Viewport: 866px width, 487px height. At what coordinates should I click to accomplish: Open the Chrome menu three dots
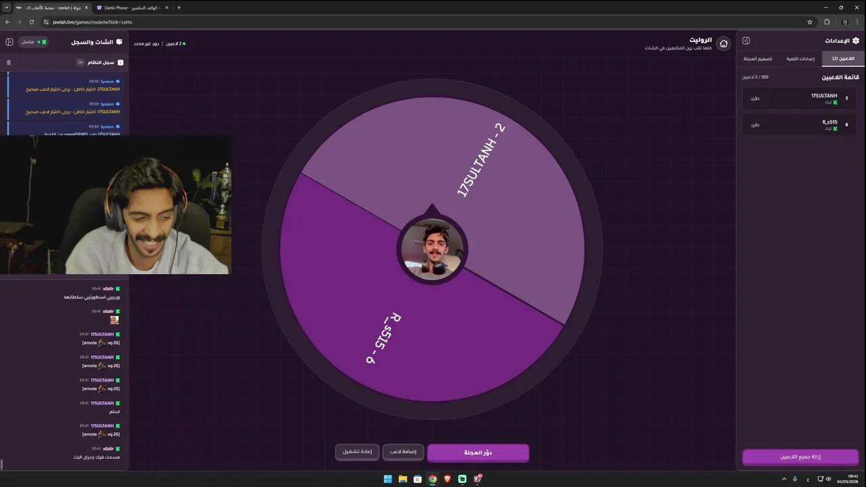pos(858,22)
